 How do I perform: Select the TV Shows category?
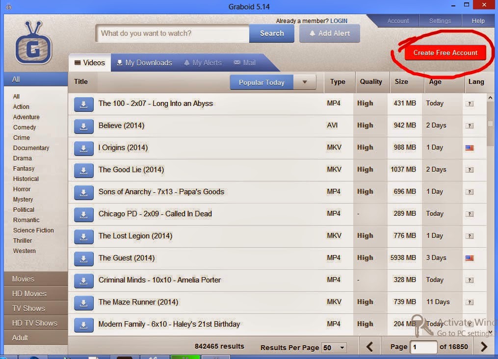point(36,308)
